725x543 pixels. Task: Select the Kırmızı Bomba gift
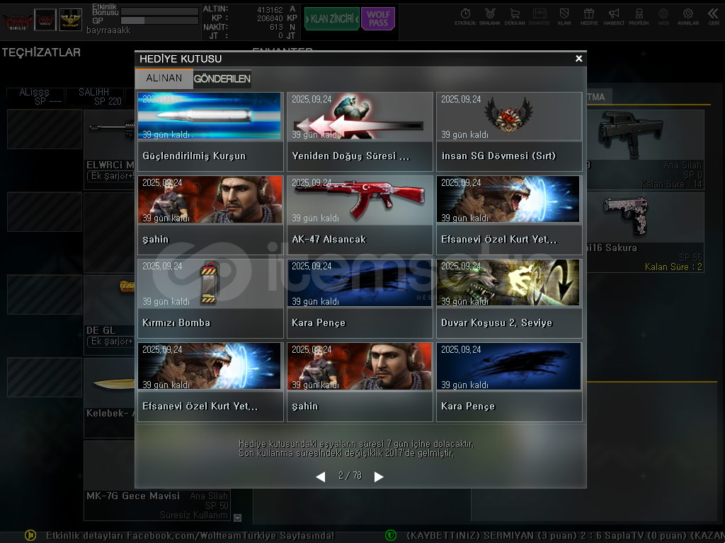(210, 299)
